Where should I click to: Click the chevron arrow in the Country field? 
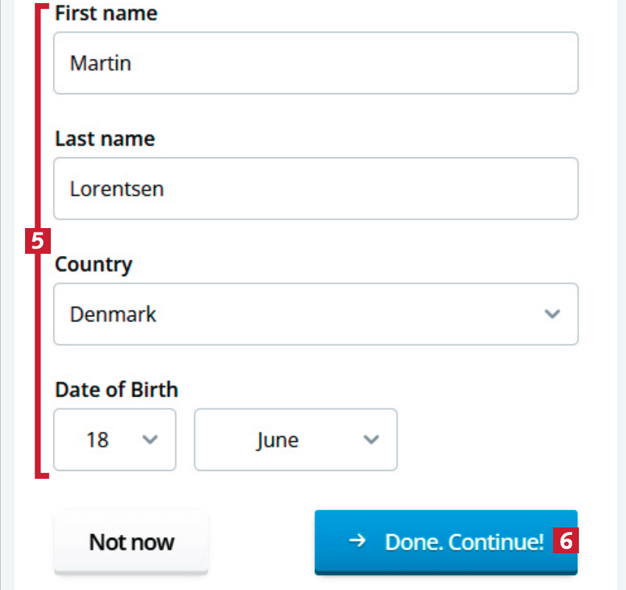pyautogui.click(x=552, y=315)
